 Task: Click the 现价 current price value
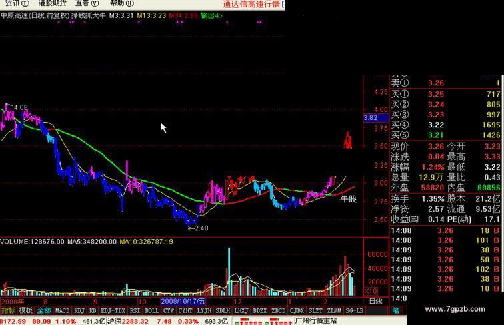pyautogui.click(x=436, y=147)
